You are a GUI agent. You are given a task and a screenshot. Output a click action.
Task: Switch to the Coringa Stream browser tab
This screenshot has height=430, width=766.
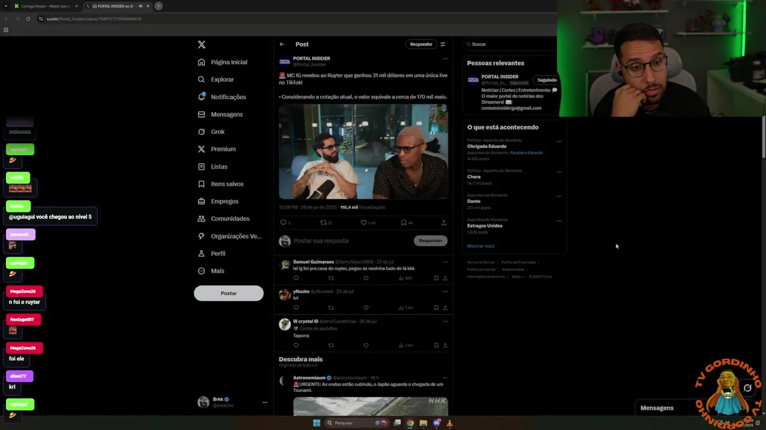coord(46,6)
